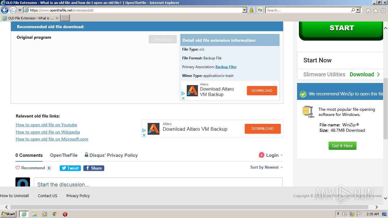Image resolution: width=388 pixels, height=218 pixels.
Task: Open the media player taskbar icon
Action: click(45, 214)
